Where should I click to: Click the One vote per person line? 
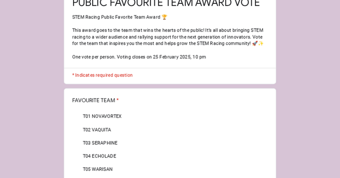click(139, 57)
